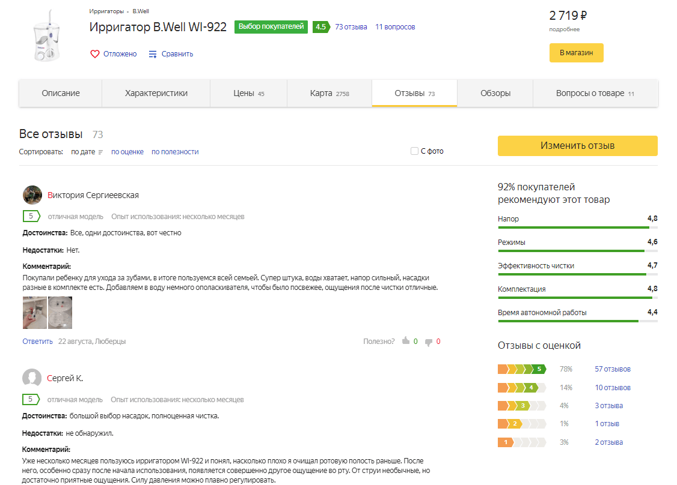677x485 pixels.
Task: Open the 3 отзыва link
Action: (609, 406)
